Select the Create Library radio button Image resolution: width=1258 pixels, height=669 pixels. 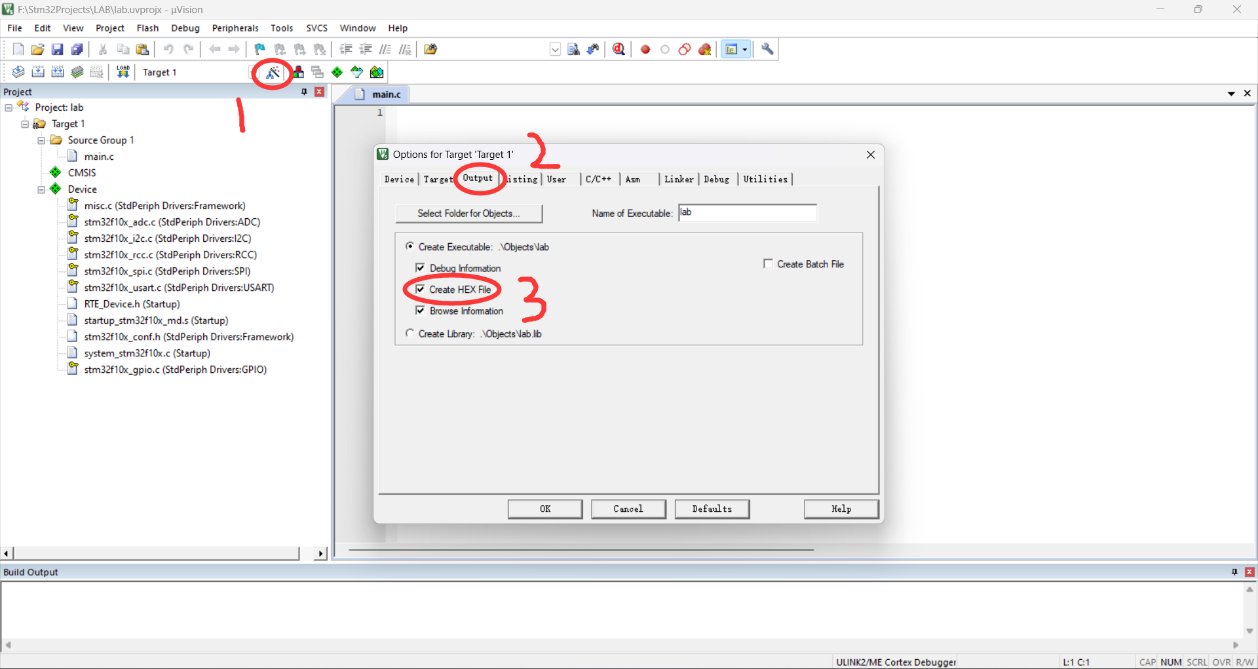[x=410, y=333]
